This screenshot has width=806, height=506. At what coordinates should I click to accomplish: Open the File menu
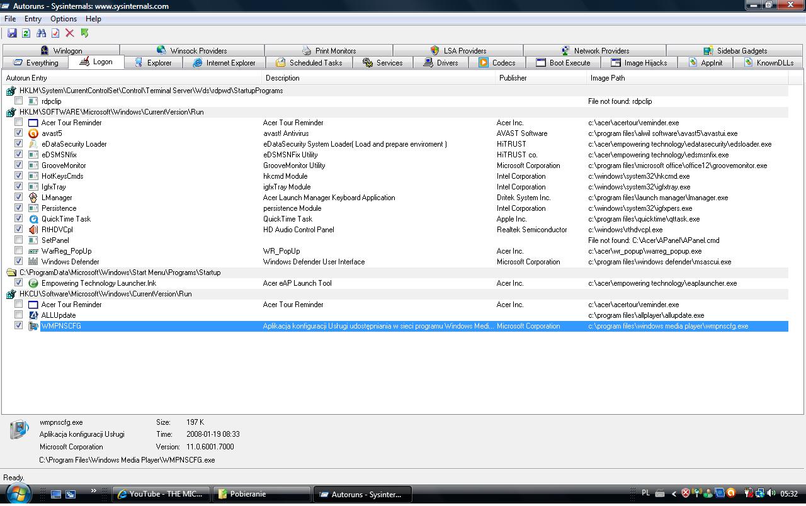pos(10,19)
